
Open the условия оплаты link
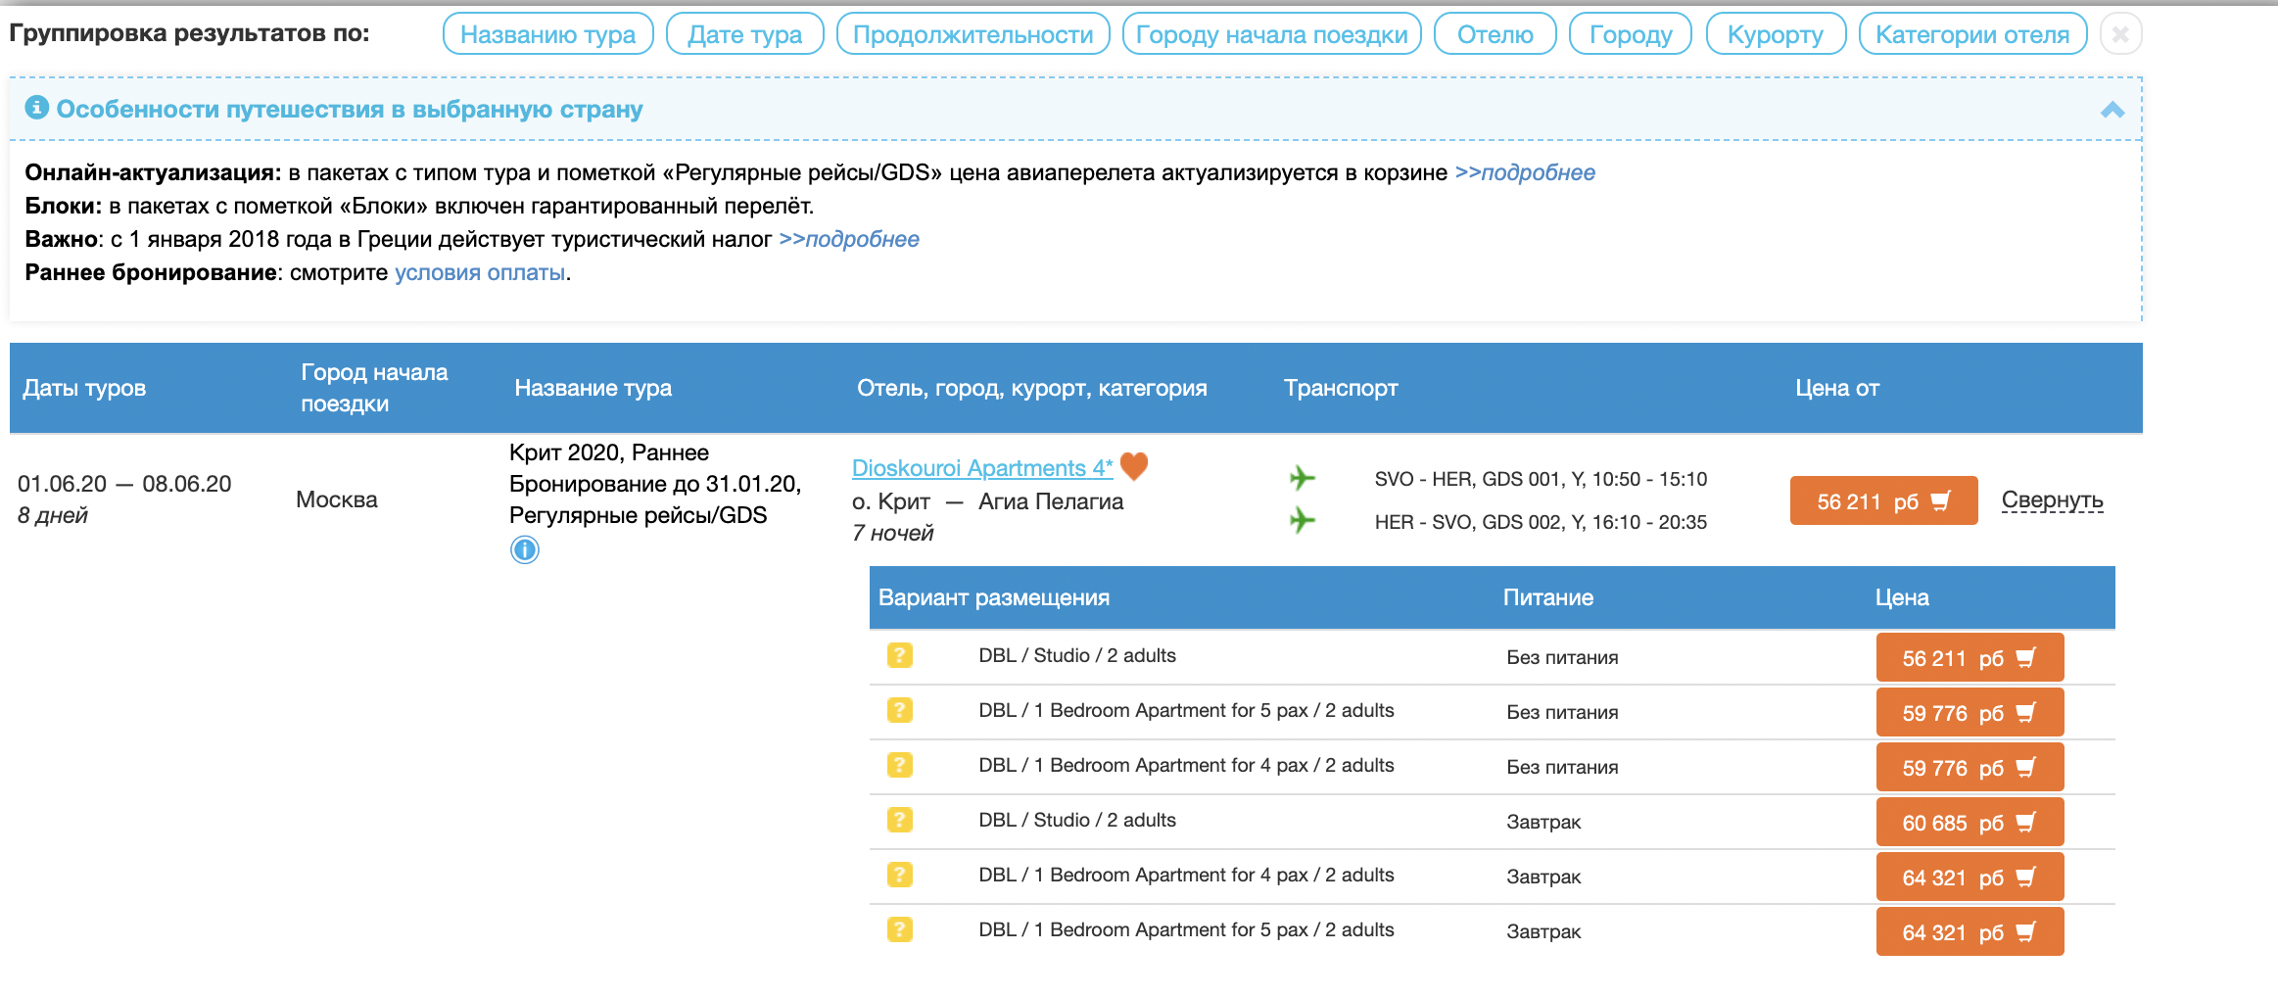tap(480, 273)
